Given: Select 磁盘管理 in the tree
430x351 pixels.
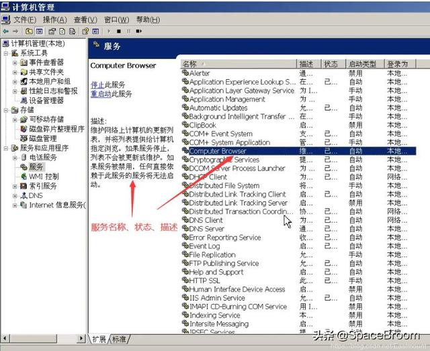Looking at the screenshot, I should [x=43, y=139].
